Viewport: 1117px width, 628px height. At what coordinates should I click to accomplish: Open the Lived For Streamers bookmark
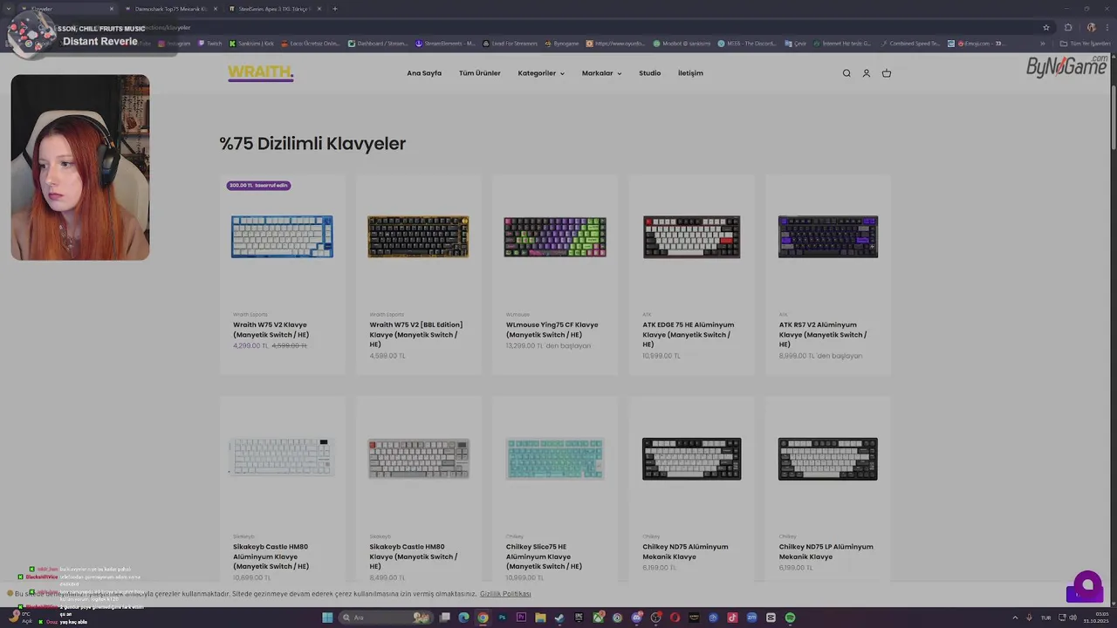510,44
